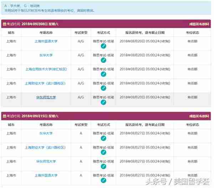
Task: Click 雅思考试-纸笔 text in 上海应用技术大学 row
Action: [103, 69]
